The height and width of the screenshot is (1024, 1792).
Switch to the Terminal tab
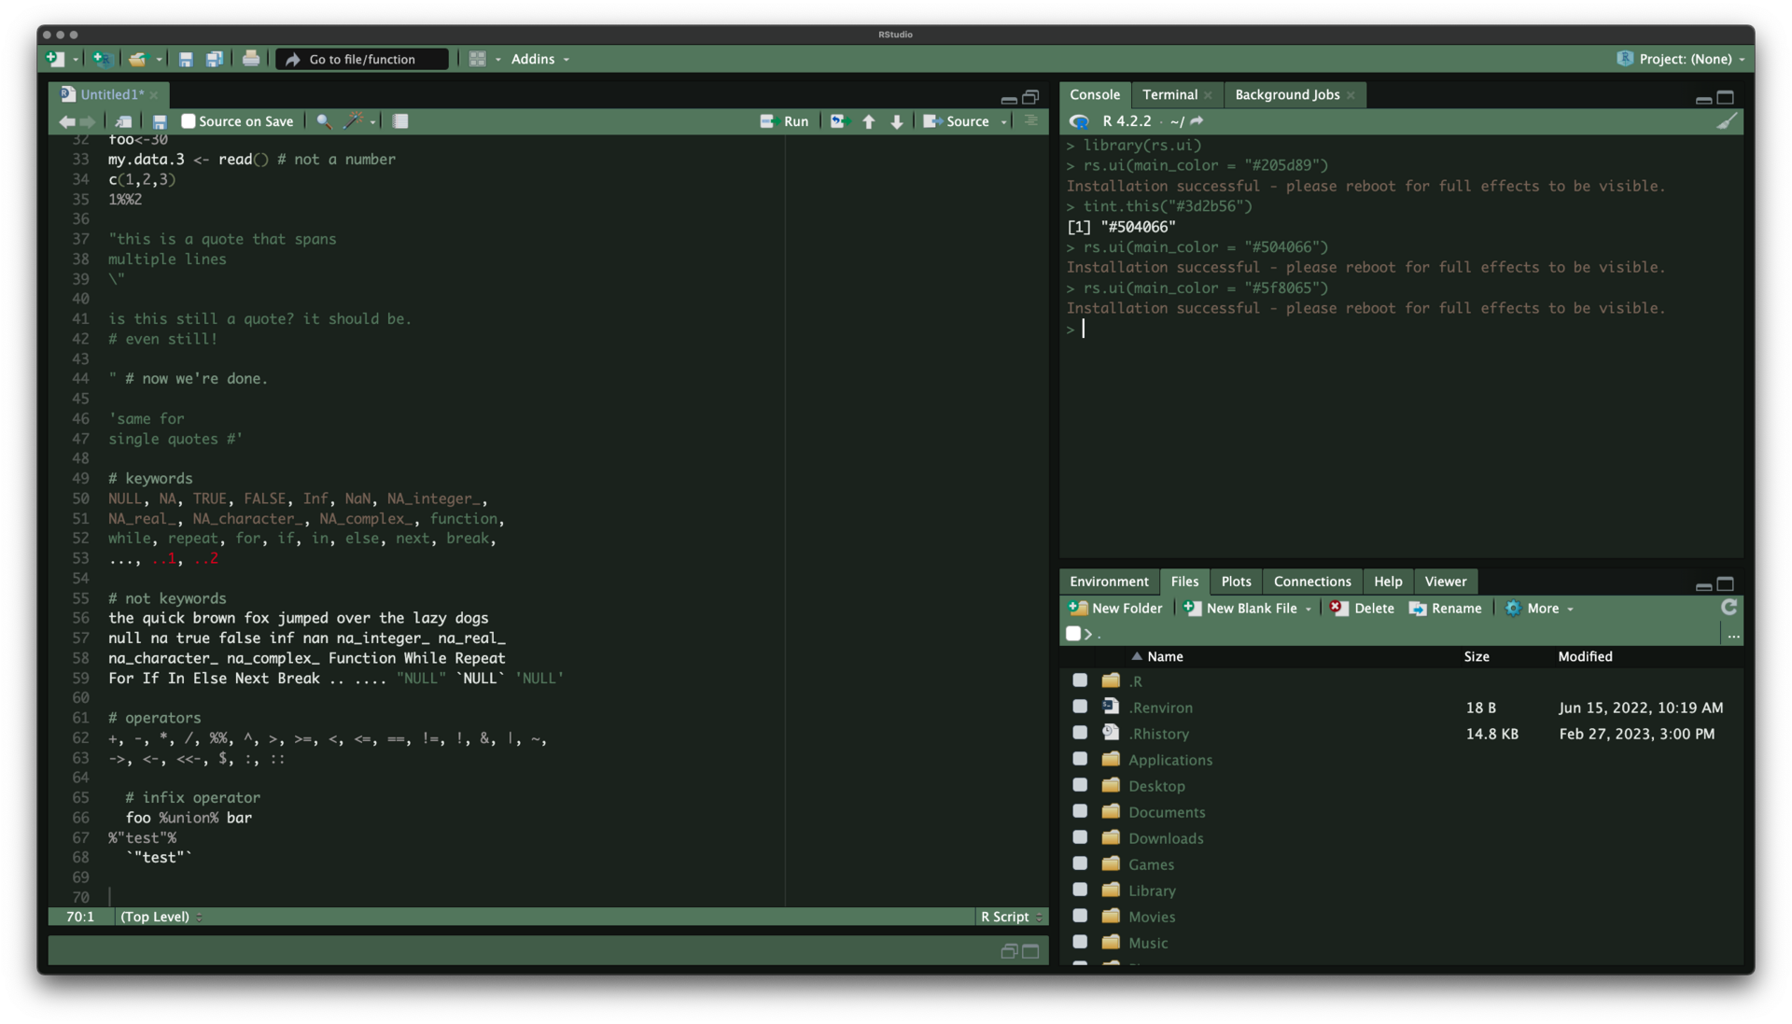[1169, 94]
